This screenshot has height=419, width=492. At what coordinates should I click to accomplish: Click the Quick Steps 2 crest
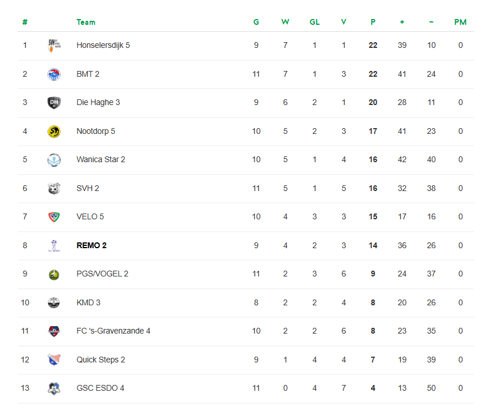point(53,360)
